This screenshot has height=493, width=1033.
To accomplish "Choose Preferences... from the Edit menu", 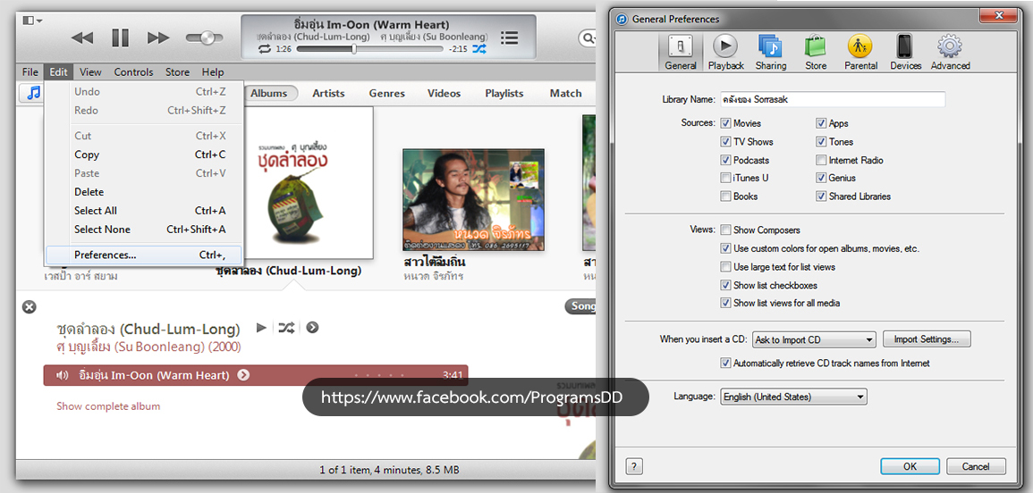I will 106,255.
